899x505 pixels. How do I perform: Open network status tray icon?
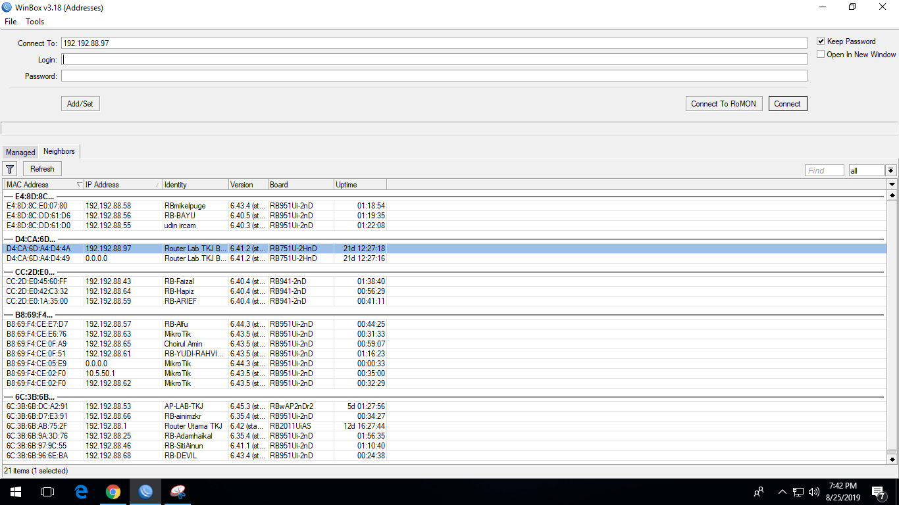(x=798, y=491)
